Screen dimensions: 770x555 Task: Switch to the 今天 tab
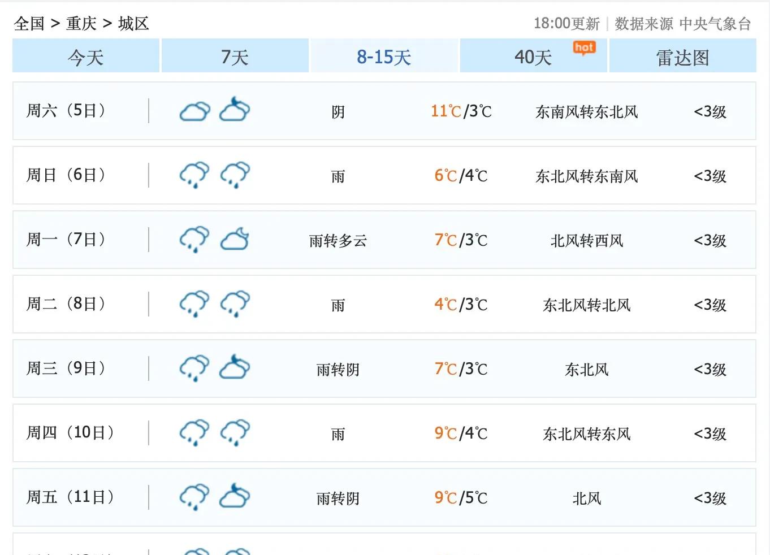click(86, 57)
